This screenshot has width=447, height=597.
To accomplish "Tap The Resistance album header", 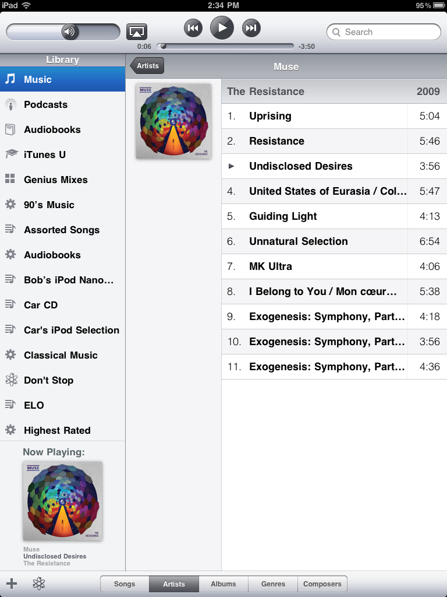I will (x=334, y=92).
